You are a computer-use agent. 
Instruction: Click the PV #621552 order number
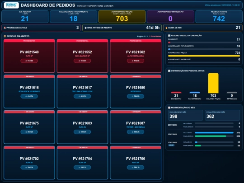coord(82,52)
